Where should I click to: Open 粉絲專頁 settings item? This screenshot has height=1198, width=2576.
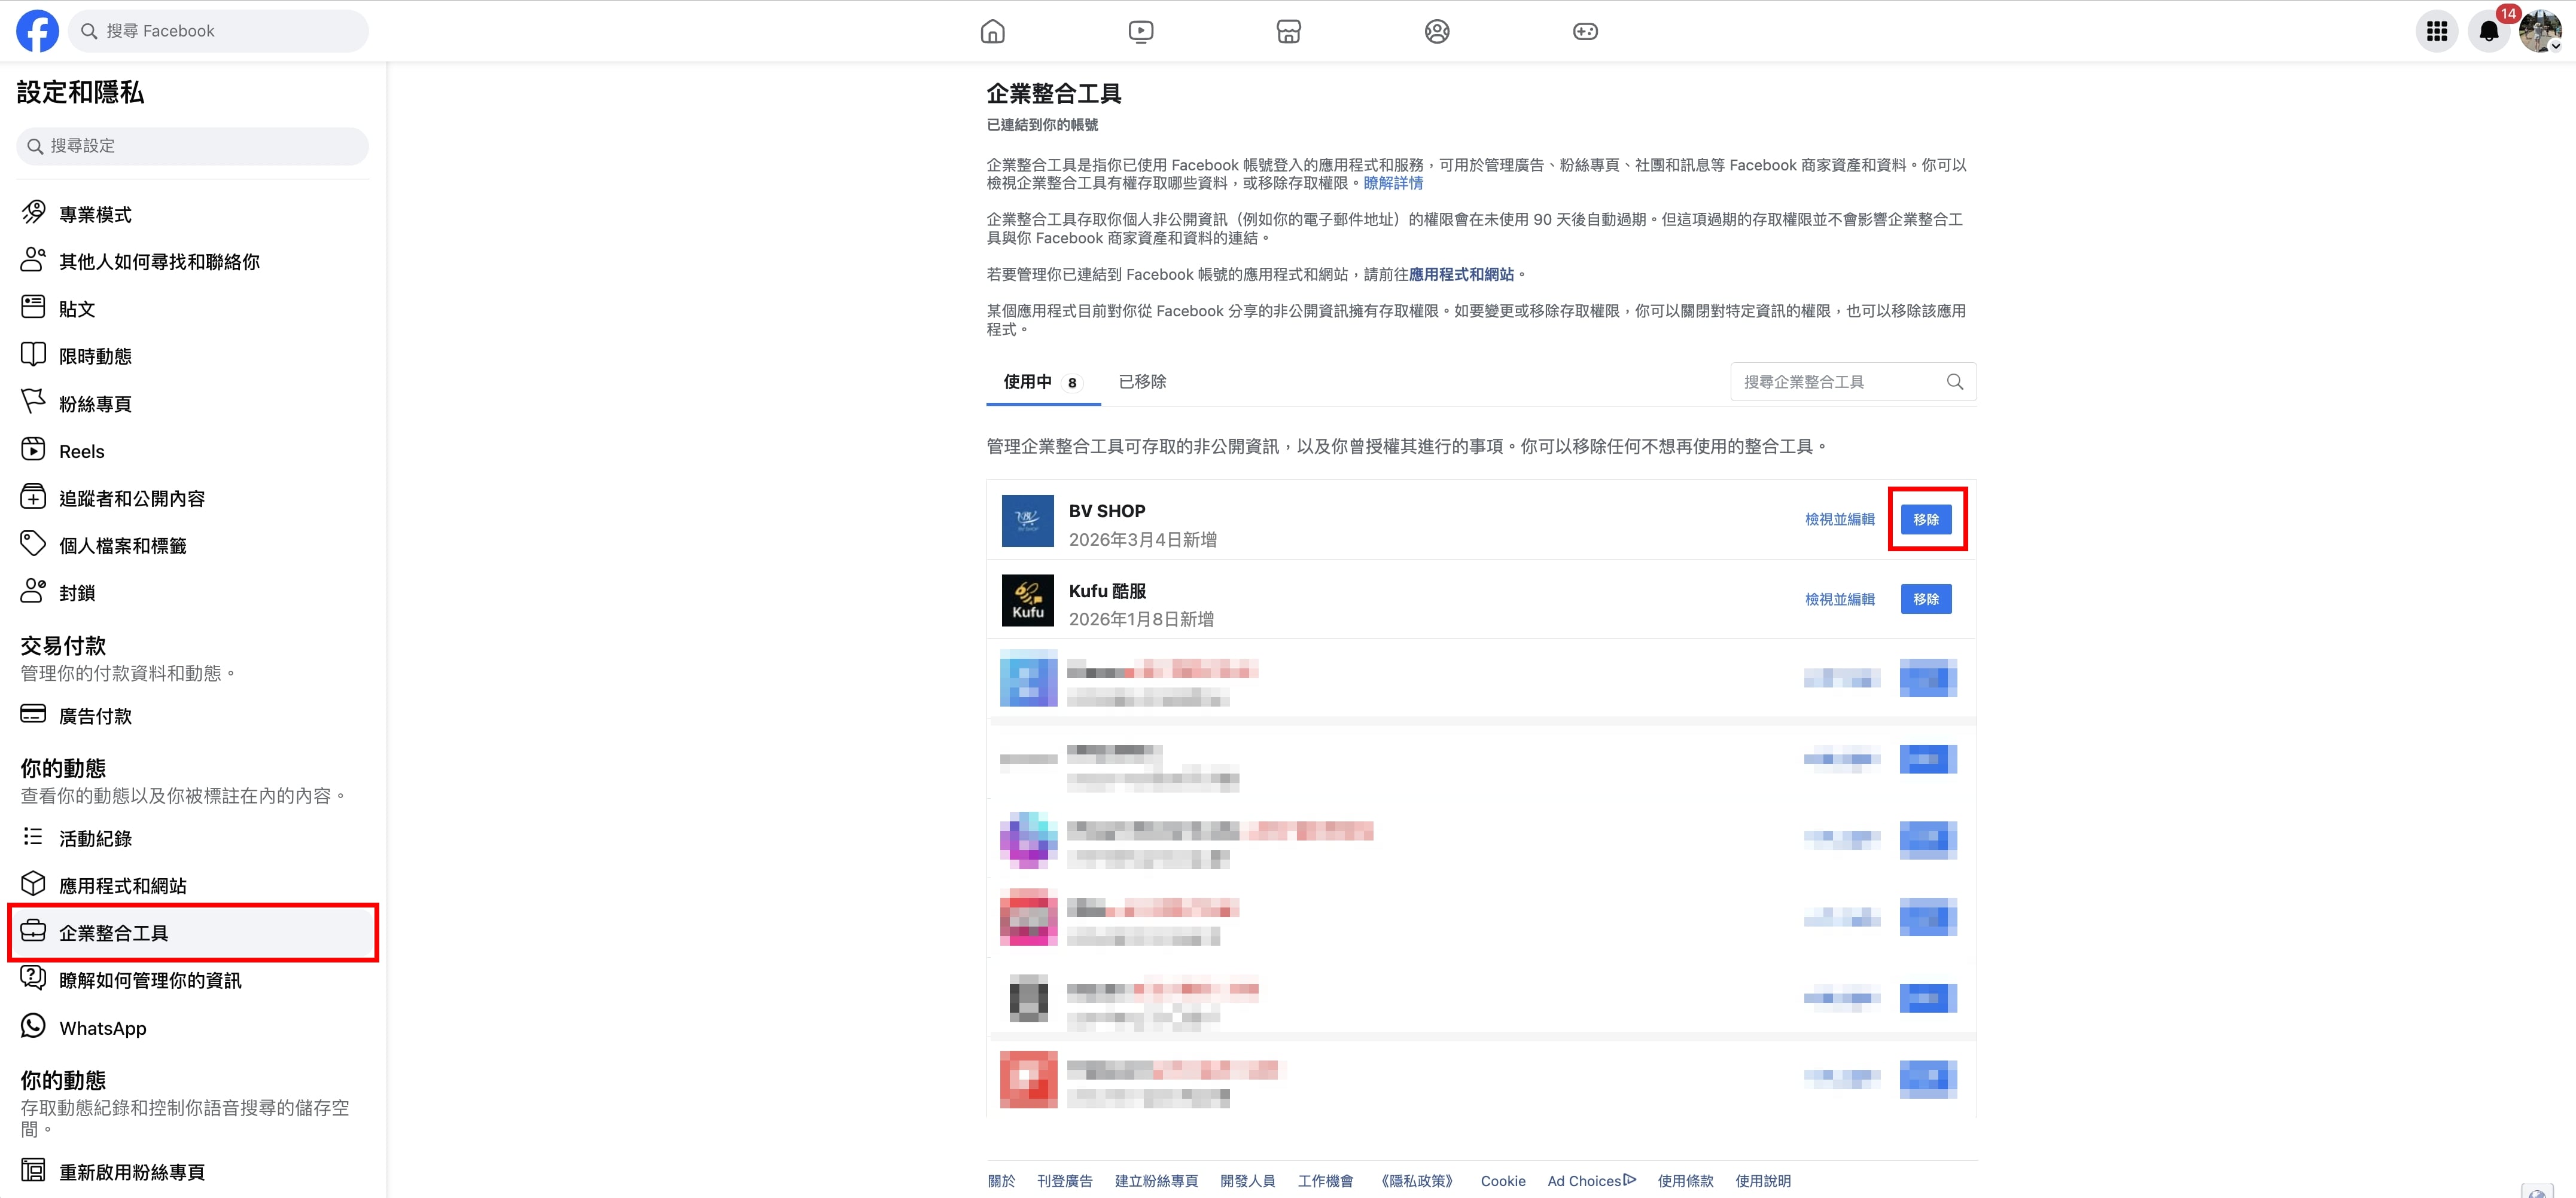point(192,404)
